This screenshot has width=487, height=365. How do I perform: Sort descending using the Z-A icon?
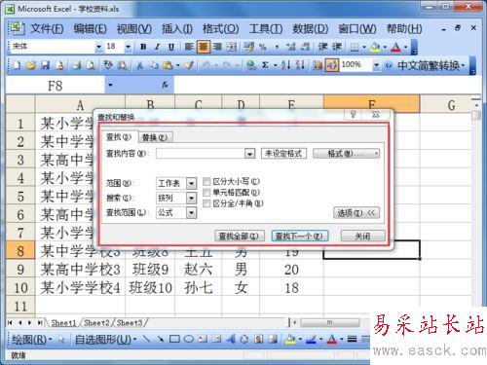click(x=300, y=65)
